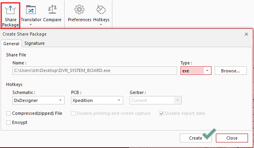Viewport: 254px width, 148px height.
Task: Open the PCB Xpedition dropdown
Action: (97, 100)
